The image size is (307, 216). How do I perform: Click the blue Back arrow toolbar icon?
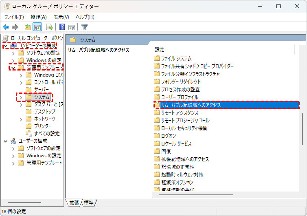(6, 27)
